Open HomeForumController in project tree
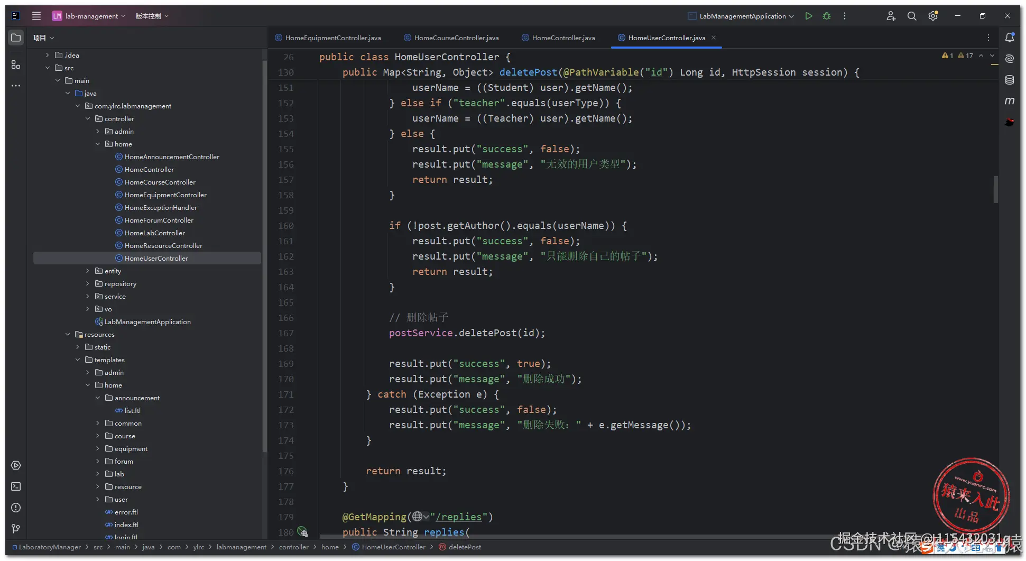This screenshot has width=1026, height=561. pyautogui.click(x=159, y=220)
